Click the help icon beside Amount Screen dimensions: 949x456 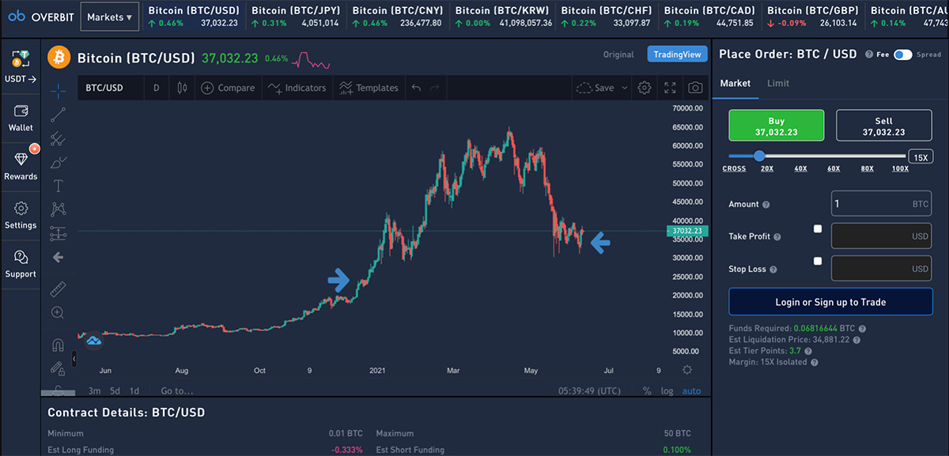[766, 205]
